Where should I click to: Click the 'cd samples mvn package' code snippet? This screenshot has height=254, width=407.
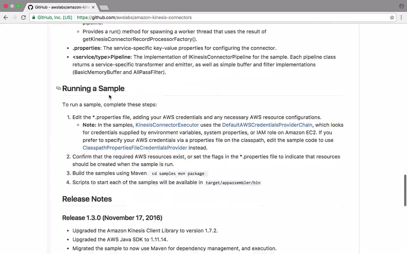pyautogui.click(x=178, y=173)
